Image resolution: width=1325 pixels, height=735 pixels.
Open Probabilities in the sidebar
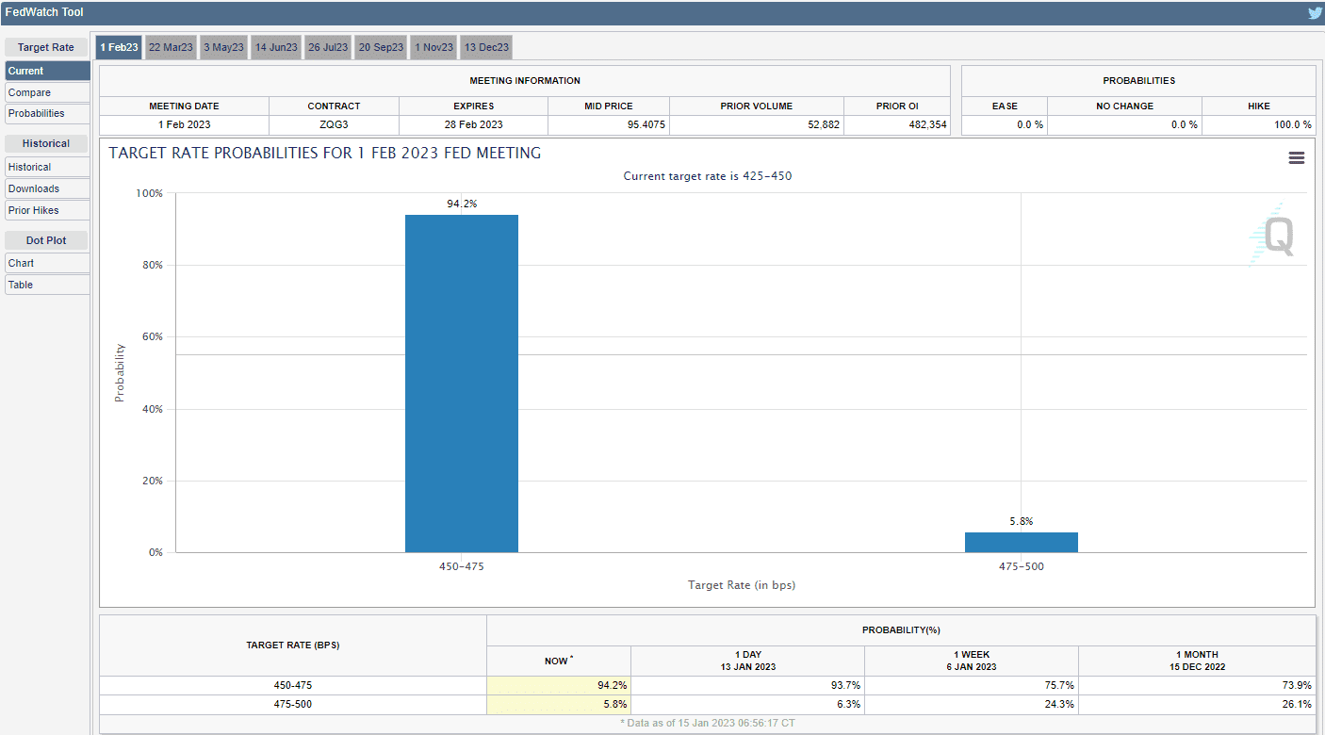(x=47, y=113)
